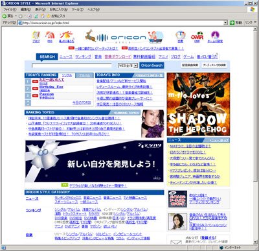Open the OMR icon

coord(197,36)
